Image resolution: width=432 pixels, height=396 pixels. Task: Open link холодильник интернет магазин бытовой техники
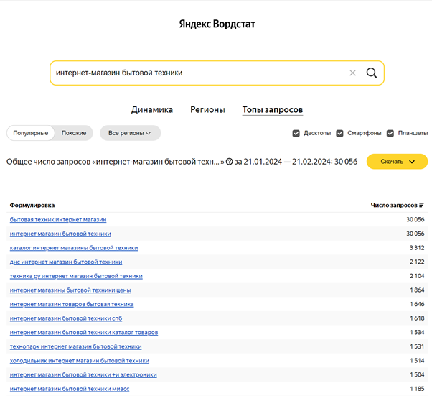[x=80, y=360]
